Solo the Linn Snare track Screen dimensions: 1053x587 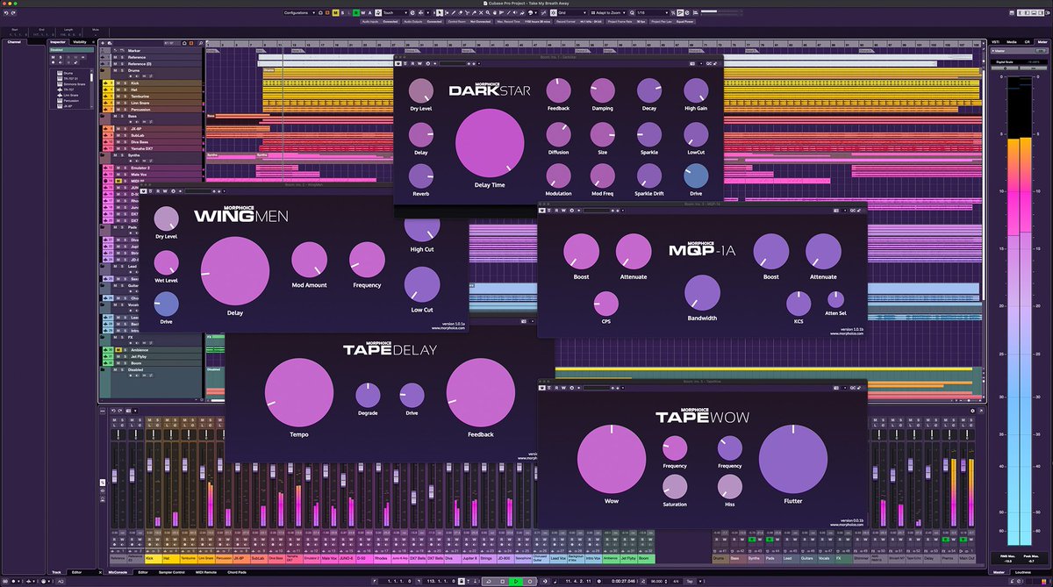coord(125,103)
